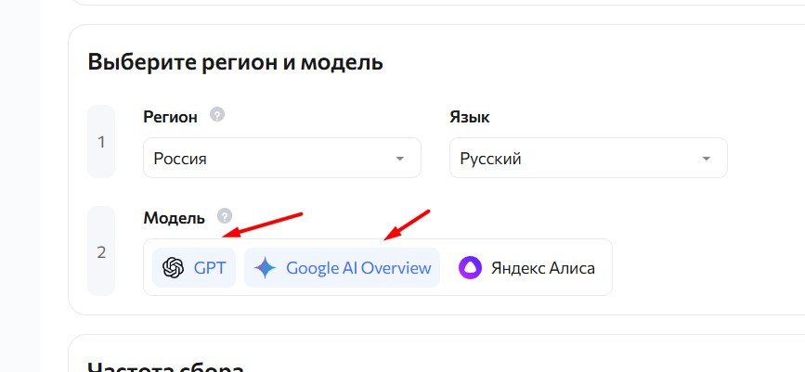
Task: Click the step 2 number badge
Action: point(101,251)
